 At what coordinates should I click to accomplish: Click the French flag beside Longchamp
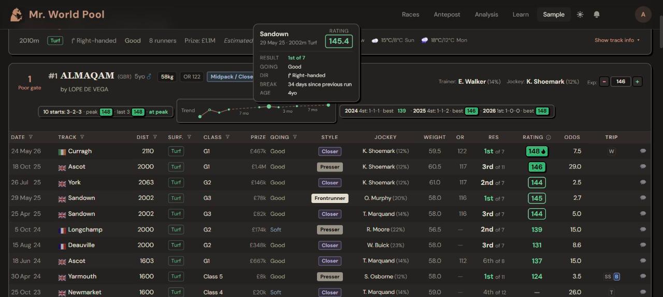coord(62,230)
